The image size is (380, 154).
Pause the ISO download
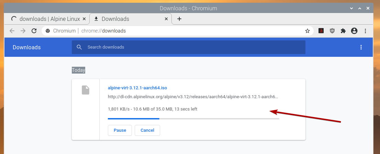point(120,130)
